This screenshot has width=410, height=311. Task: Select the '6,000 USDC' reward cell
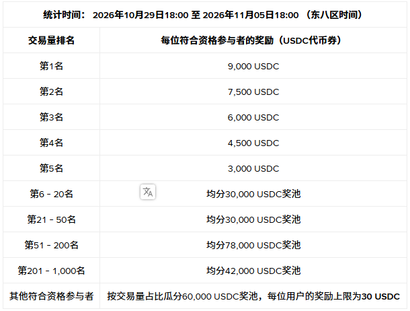tap(253, 118)
